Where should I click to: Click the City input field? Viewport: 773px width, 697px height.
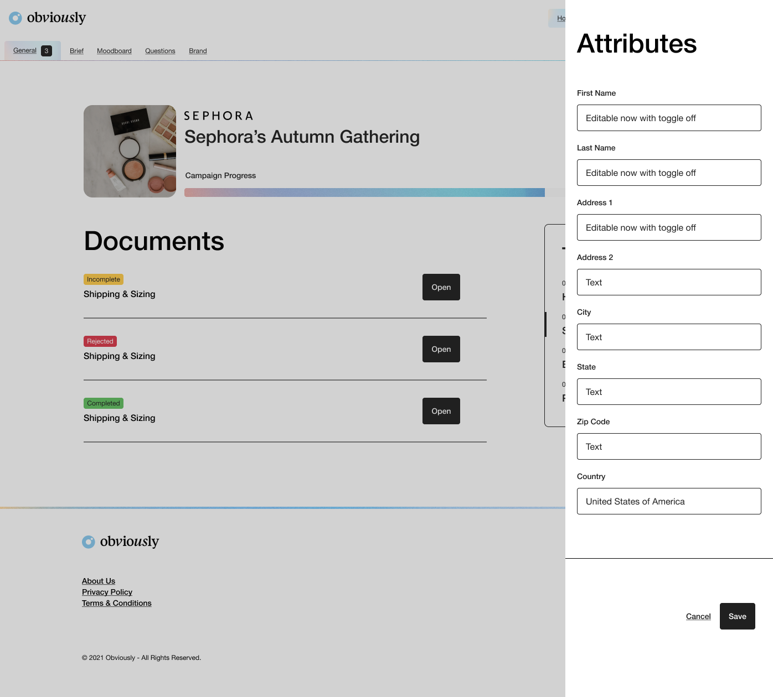coord(669,337)
